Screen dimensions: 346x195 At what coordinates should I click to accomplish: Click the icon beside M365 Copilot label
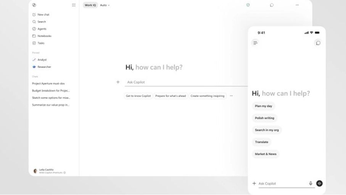[64, 173]
